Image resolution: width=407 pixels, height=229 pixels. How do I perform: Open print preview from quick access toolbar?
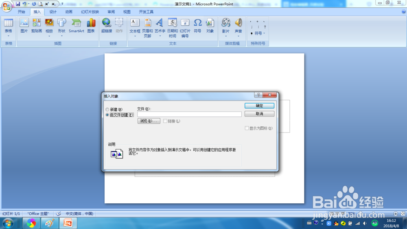40,4
